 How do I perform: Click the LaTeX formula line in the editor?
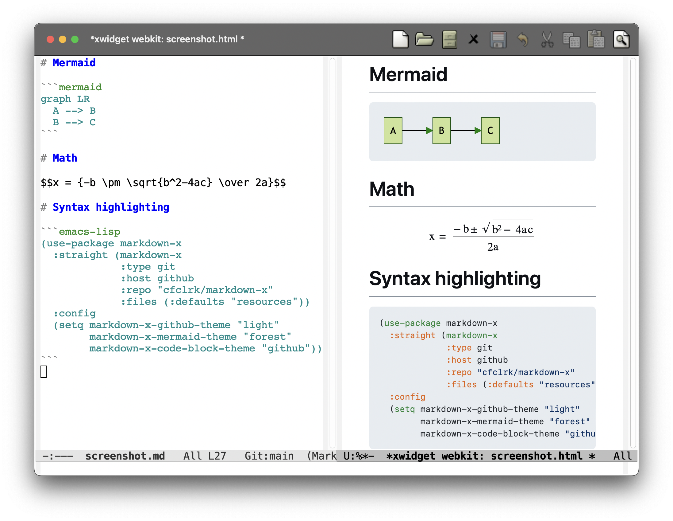(163, 182)
